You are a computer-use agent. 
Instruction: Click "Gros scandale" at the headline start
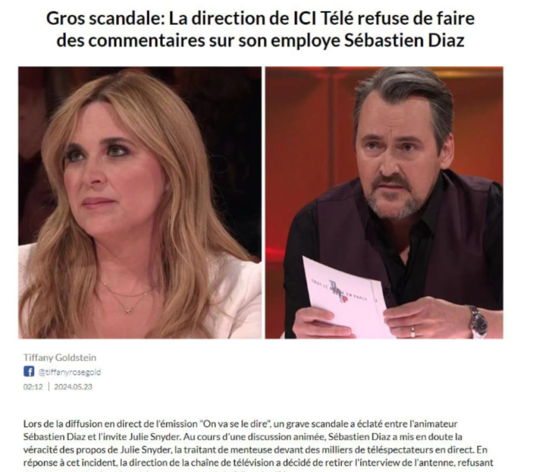pyautogui.click(x=105, y=19)
